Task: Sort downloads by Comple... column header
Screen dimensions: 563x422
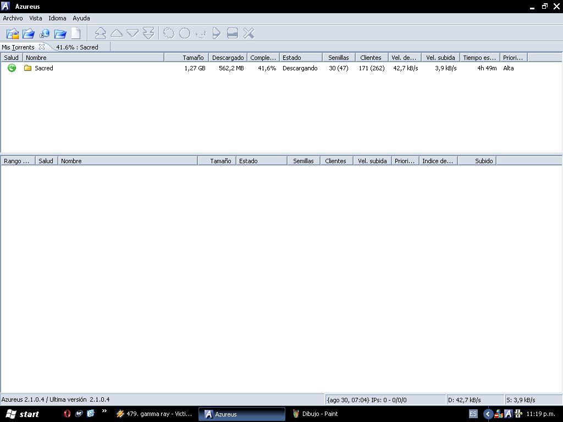Action: tap(263, 57)
